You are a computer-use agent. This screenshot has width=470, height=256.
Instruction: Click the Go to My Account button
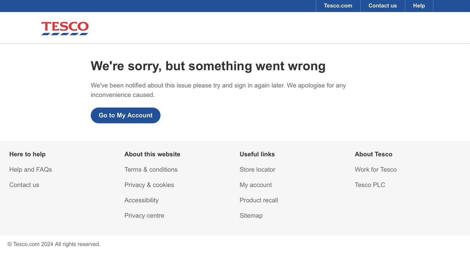[126, 115]
